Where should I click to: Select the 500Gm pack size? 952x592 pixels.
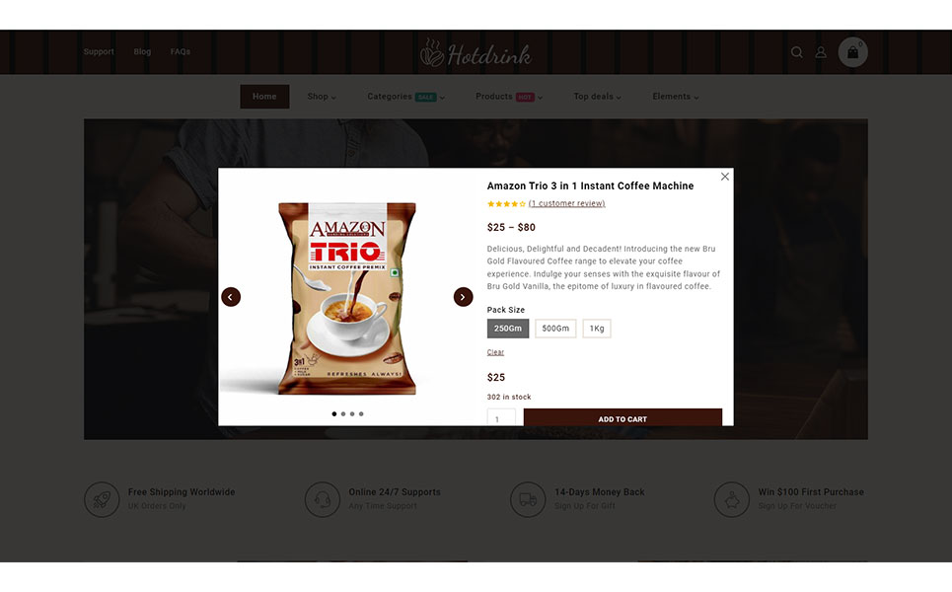tap(555, 329)
